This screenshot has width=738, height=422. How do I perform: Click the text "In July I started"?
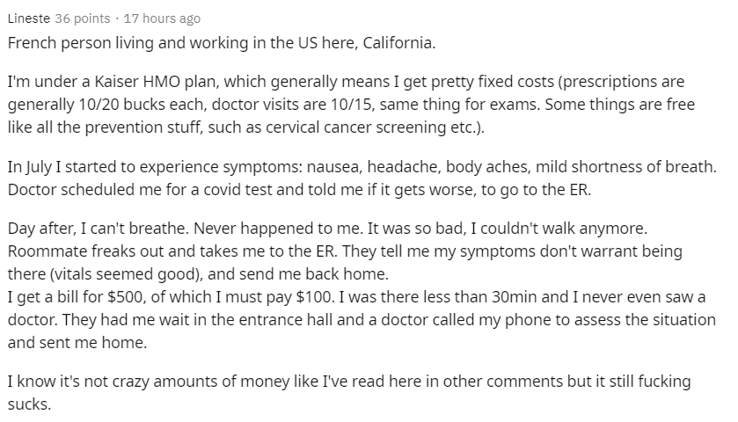coord(60,165)
